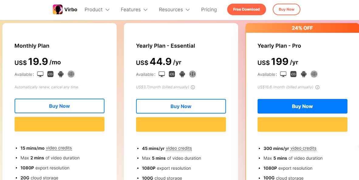The height and width of the screenshot is (180, 359).
Task: Click the iOS icon under Monthly Plan
Action: point(50,74)
